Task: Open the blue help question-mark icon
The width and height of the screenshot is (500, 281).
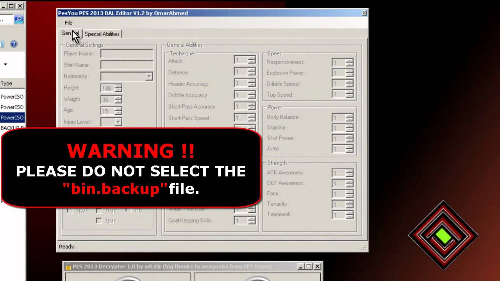Action: pos(14,44)
